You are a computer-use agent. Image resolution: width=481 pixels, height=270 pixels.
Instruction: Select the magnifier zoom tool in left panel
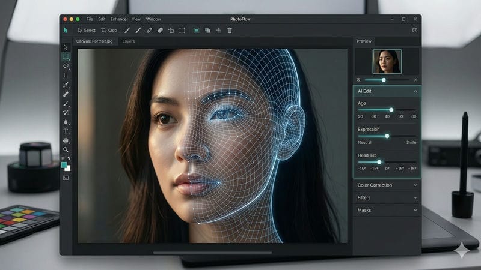[66, 149]
